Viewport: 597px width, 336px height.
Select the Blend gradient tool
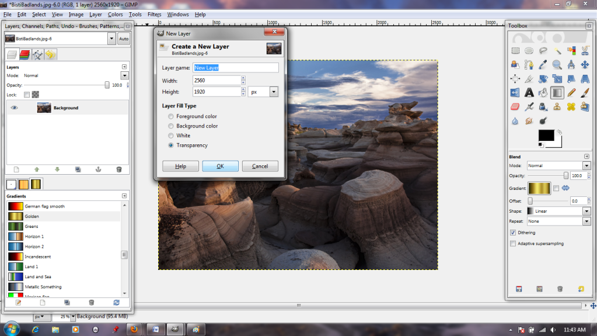pos(557,93)
